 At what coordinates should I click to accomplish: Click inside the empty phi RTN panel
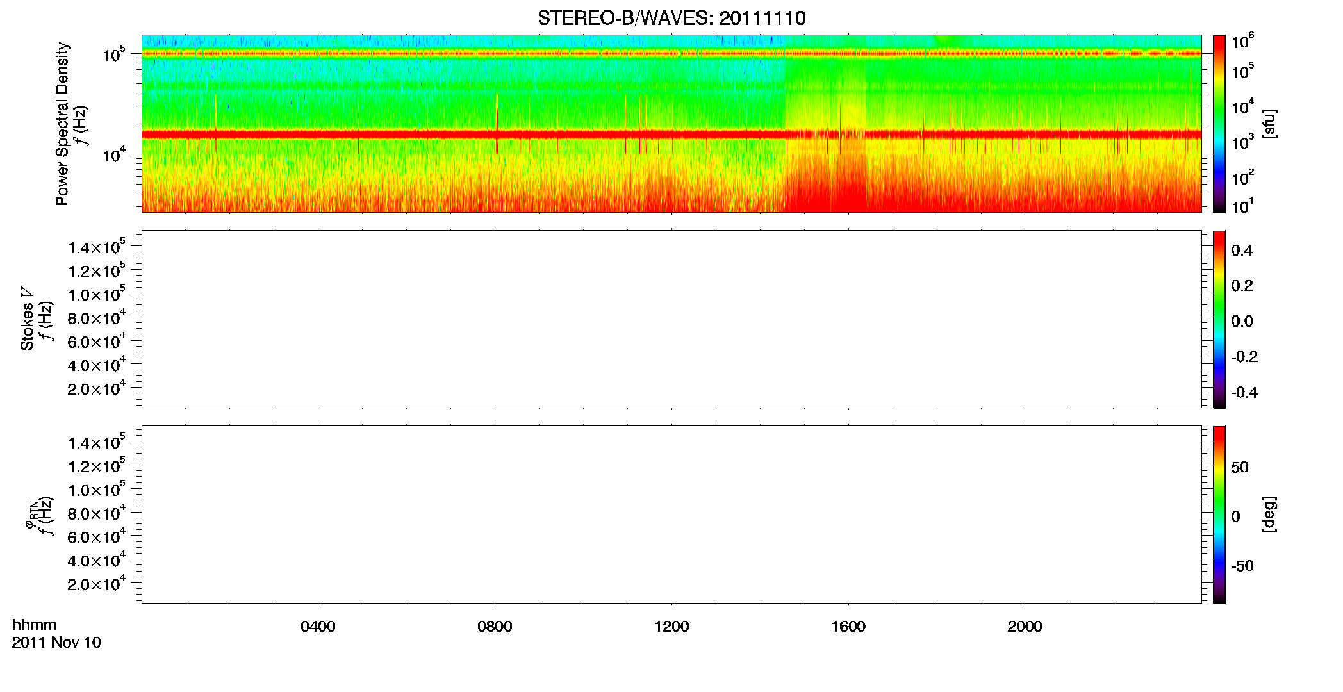click(x=671, y=515)
